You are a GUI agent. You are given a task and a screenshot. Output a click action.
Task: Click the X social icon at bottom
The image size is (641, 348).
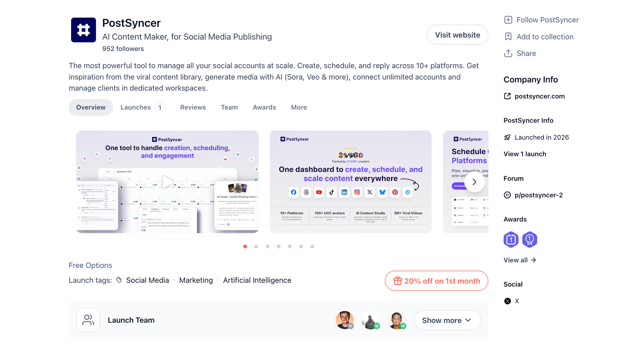coord(507,301)
